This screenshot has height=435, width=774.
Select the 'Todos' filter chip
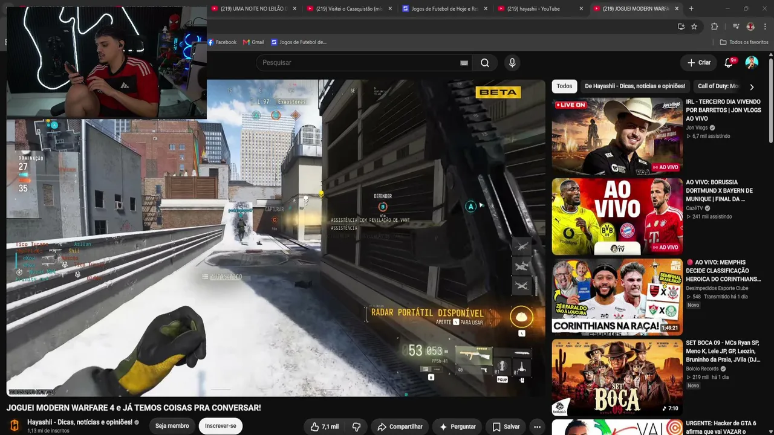click(x=564, y=86)
